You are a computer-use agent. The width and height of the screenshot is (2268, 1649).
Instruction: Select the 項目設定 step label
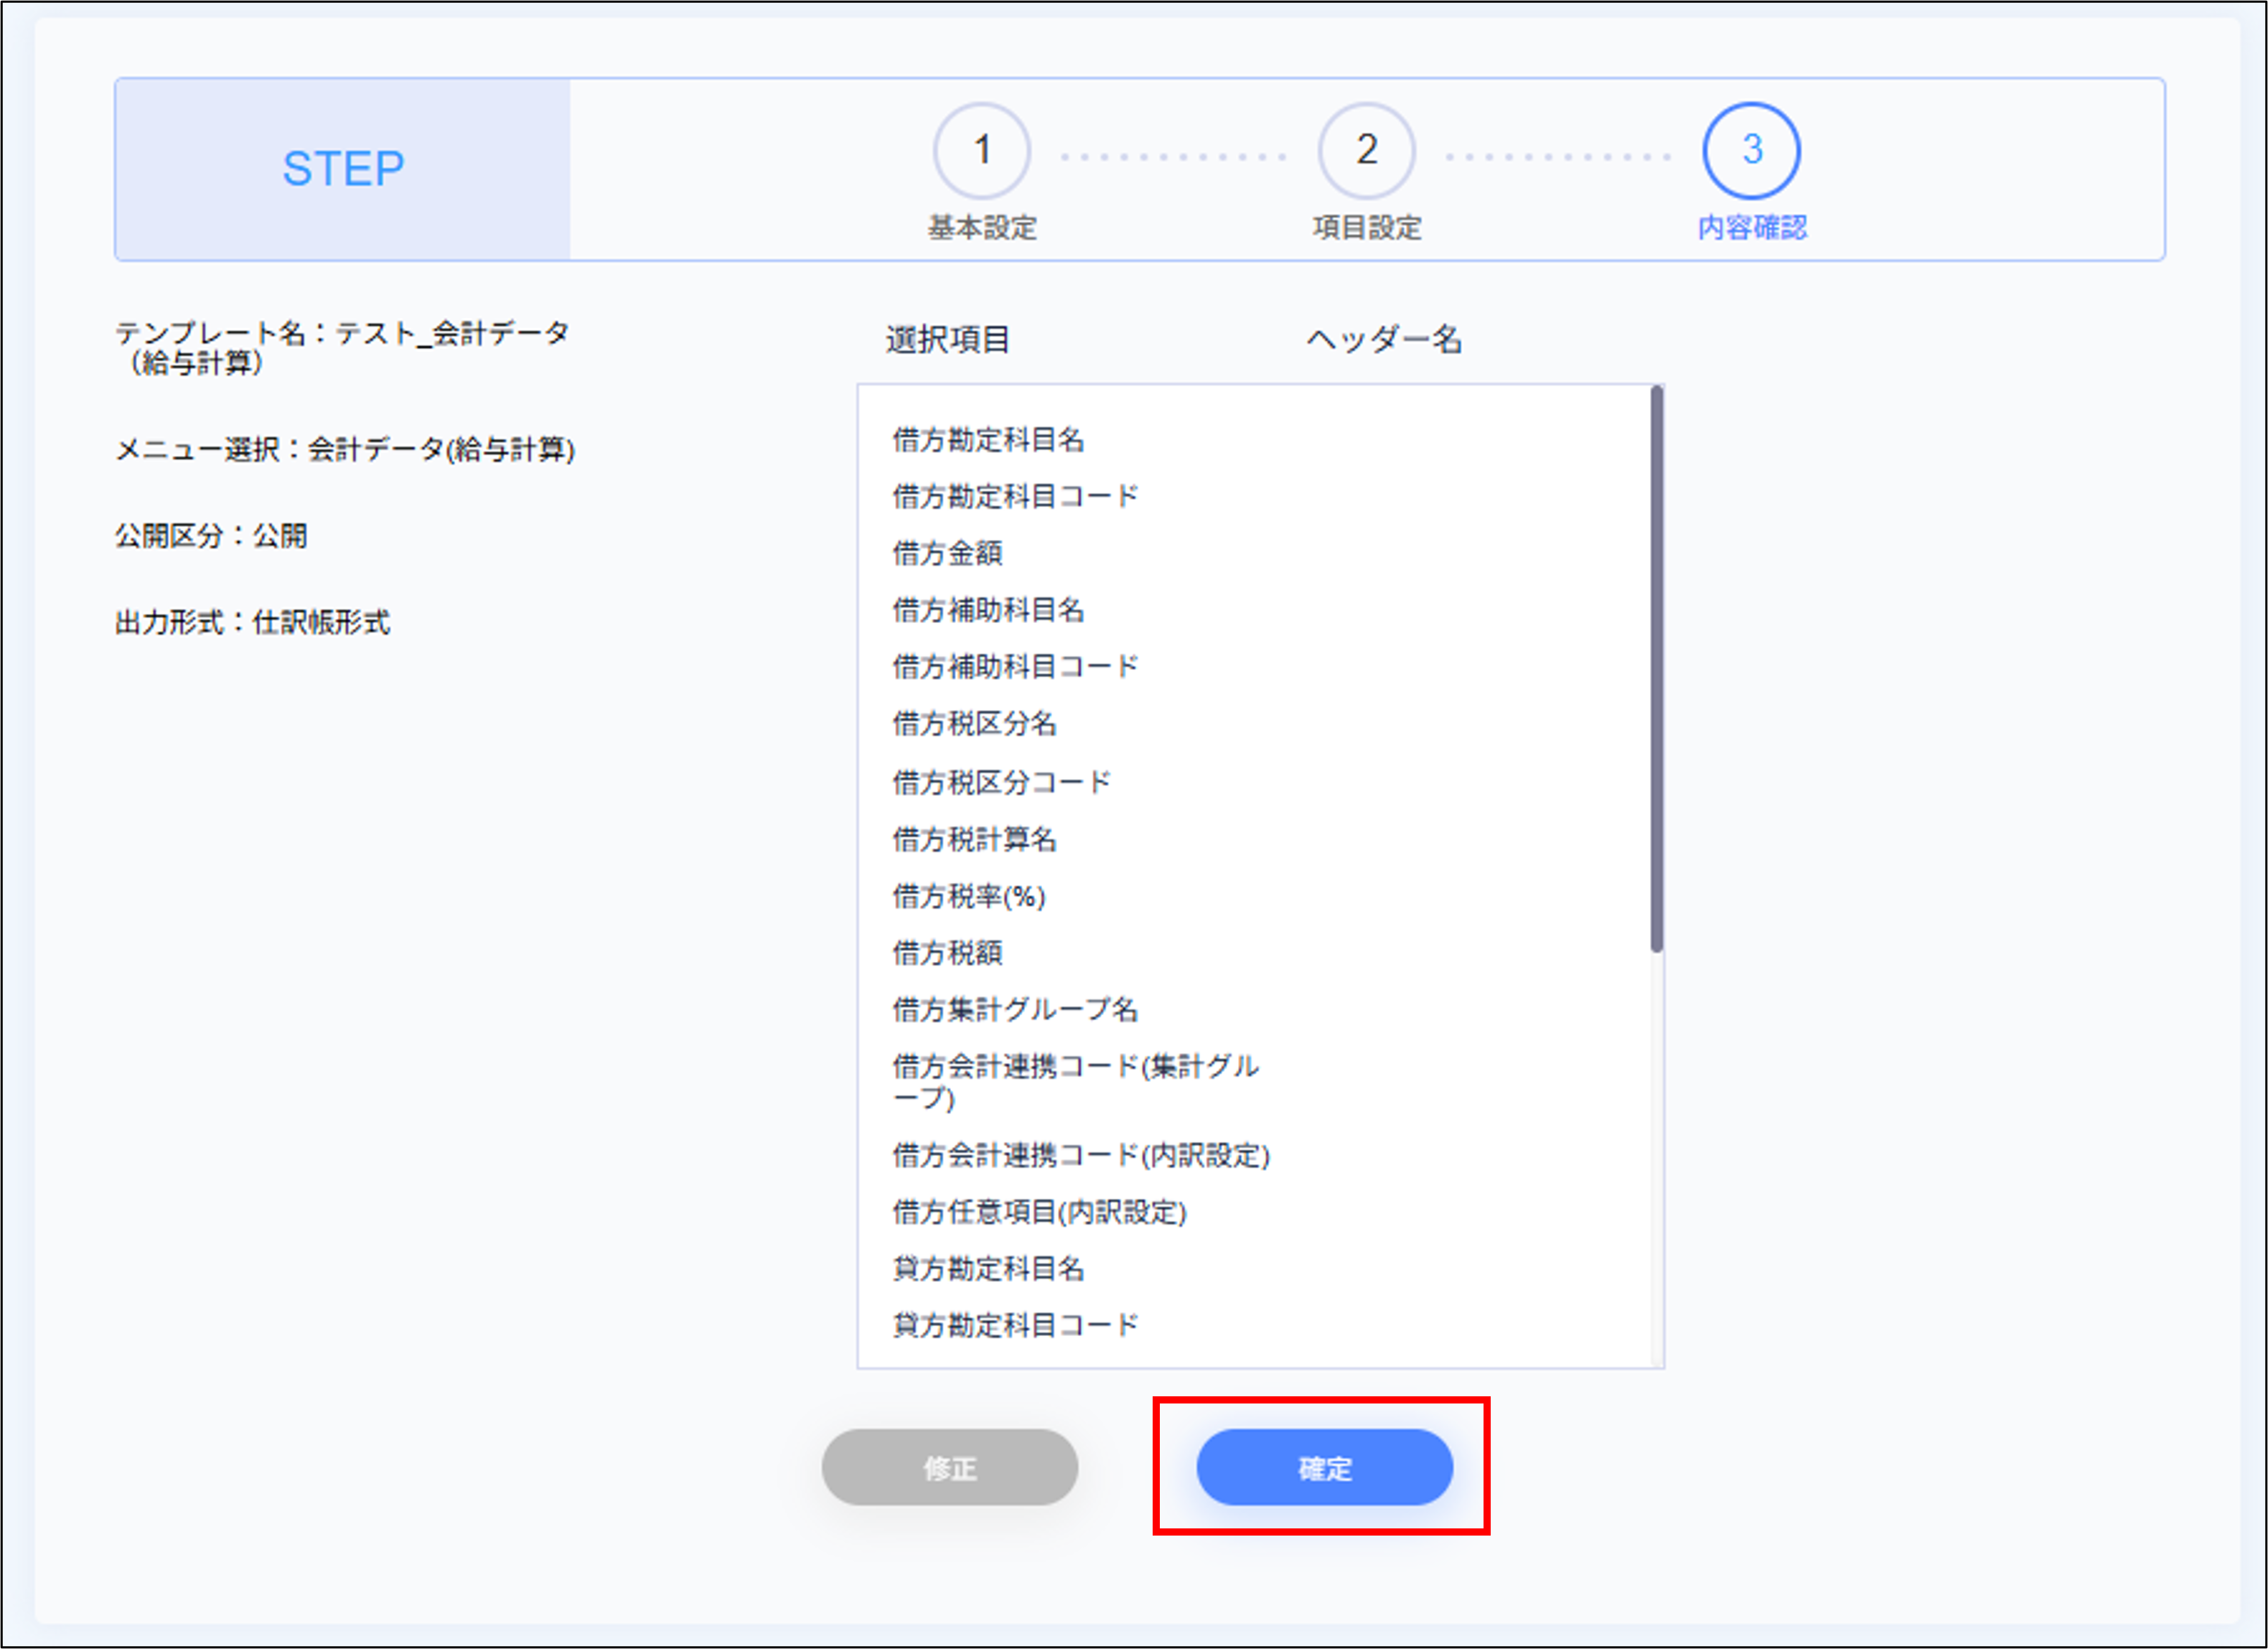pyautogui.click(x=1366, y=228)
